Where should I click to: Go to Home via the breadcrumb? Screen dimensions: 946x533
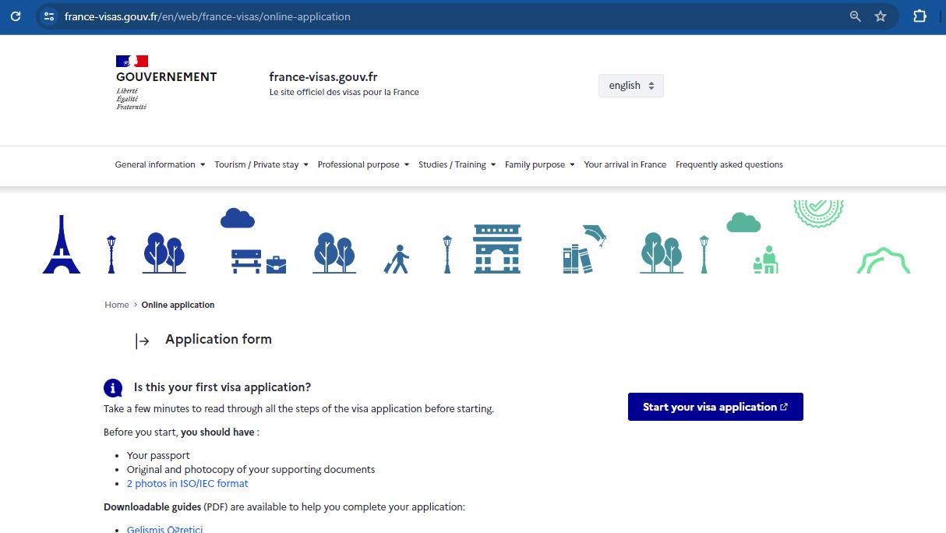pyautogui.click(x=116, y=305)
